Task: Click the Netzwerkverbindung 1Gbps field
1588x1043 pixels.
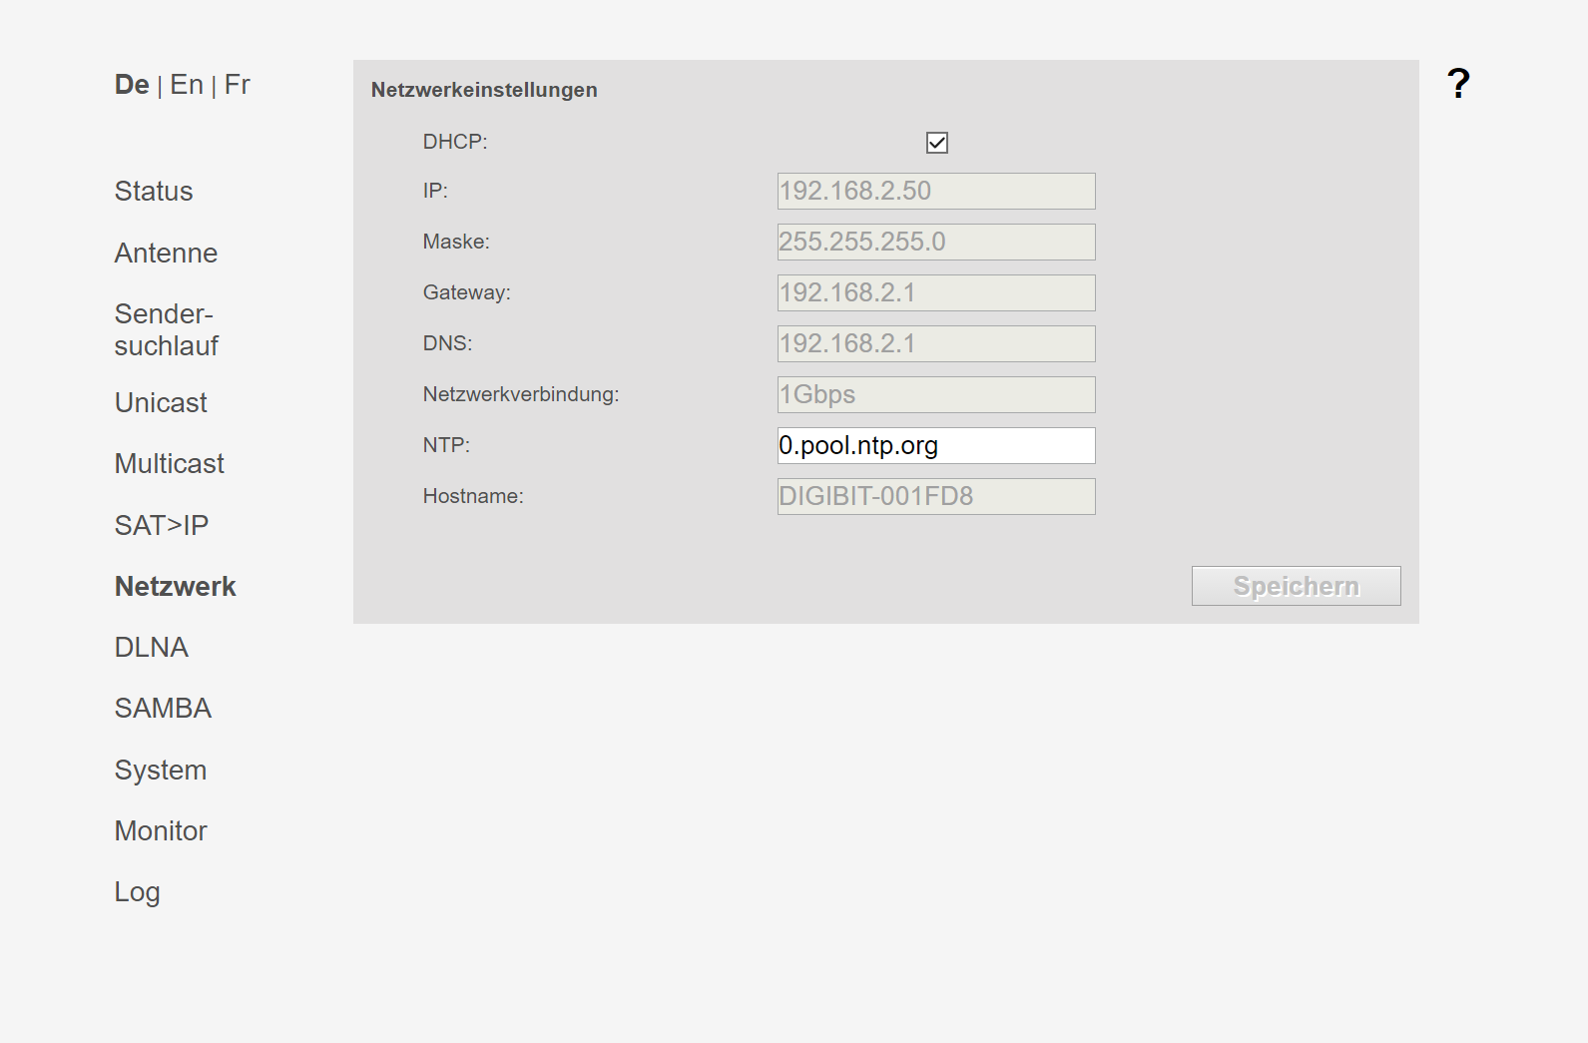Action: (x=936, y=394)
